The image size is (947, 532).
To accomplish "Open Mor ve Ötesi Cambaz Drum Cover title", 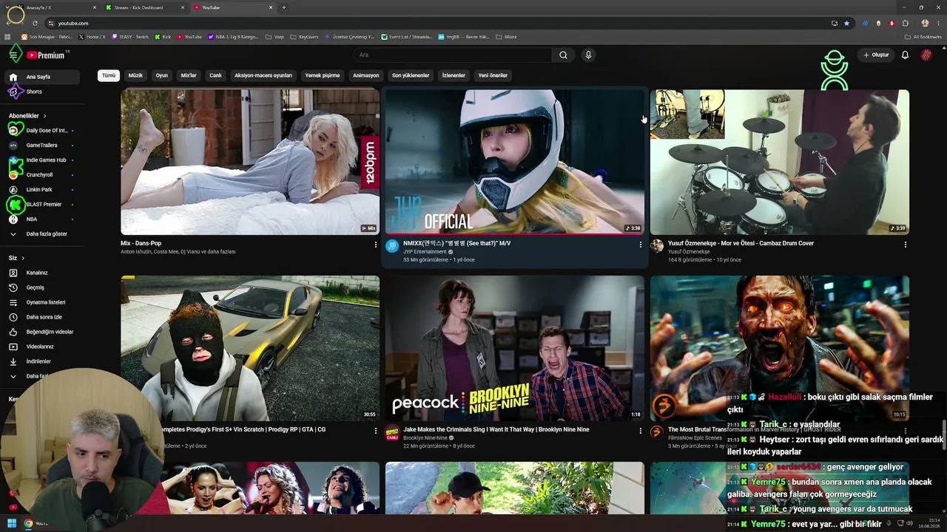I will click(x=741, y=243).
